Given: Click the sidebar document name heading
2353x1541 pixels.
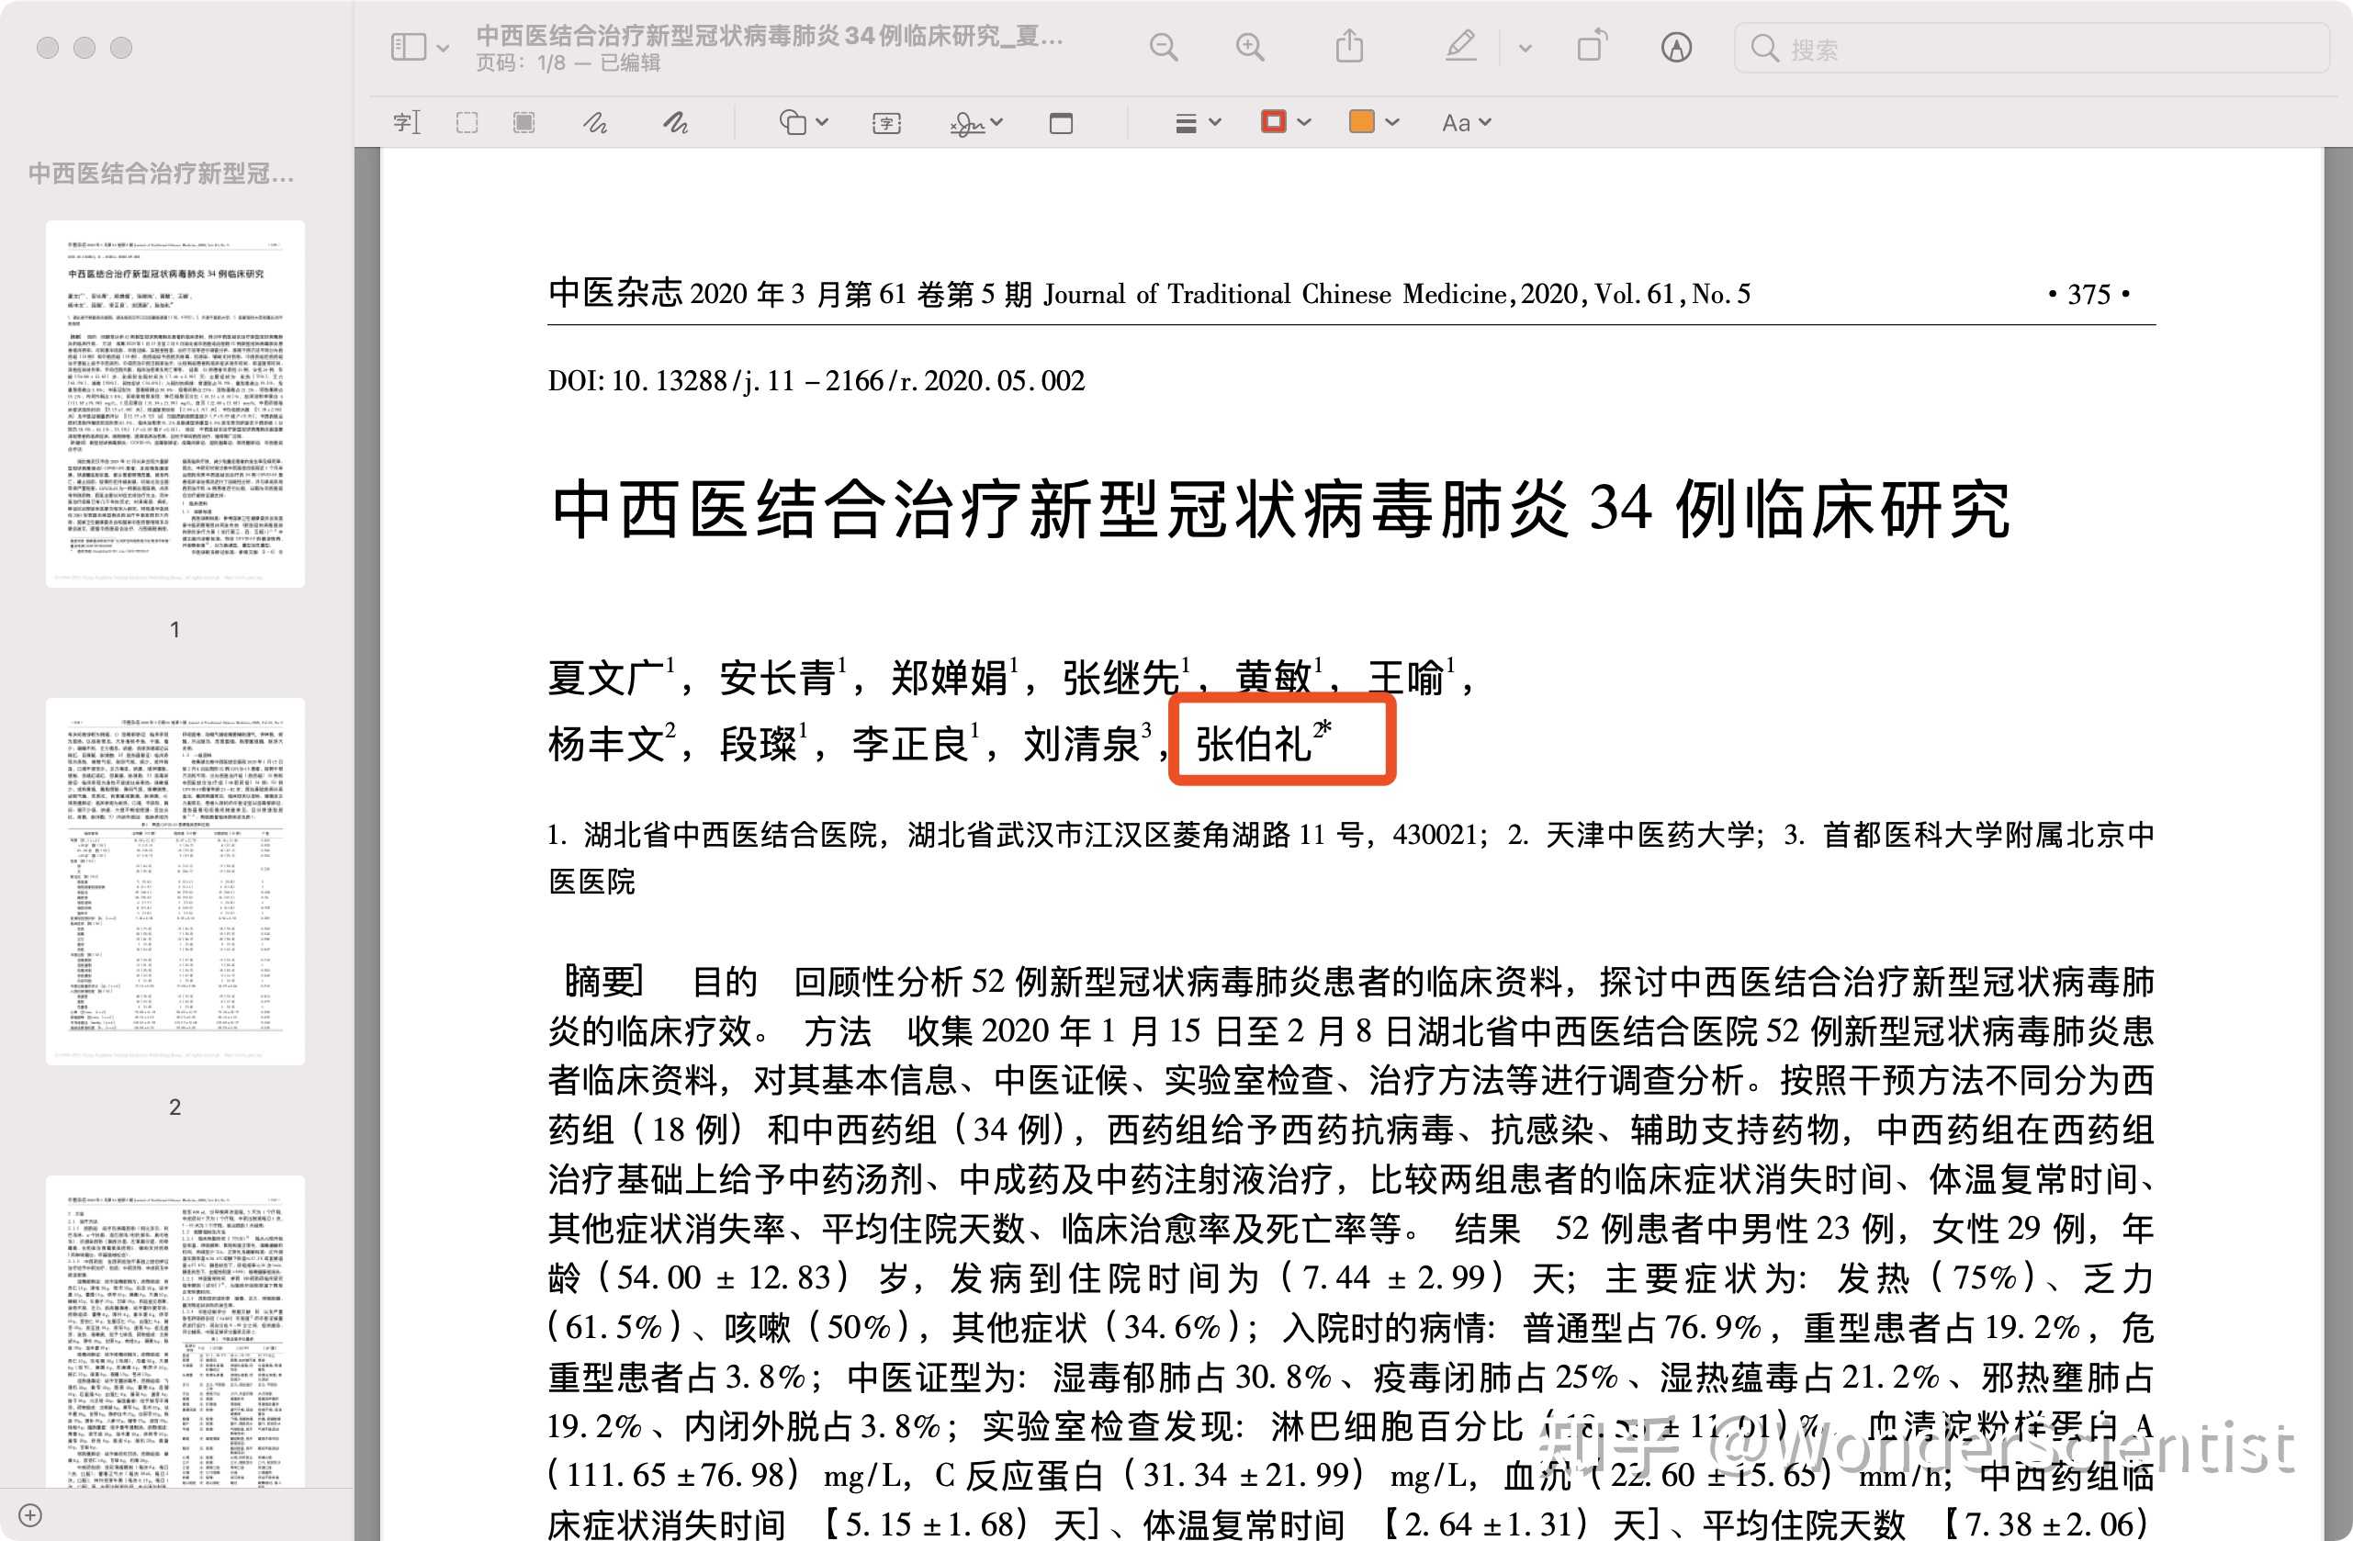Looking at the screenshot, I should [x=161, y=174].
